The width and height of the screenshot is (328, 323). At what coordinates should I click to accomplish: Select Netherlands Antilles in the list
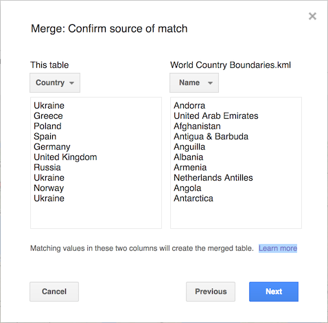click(x=213, y=178)
